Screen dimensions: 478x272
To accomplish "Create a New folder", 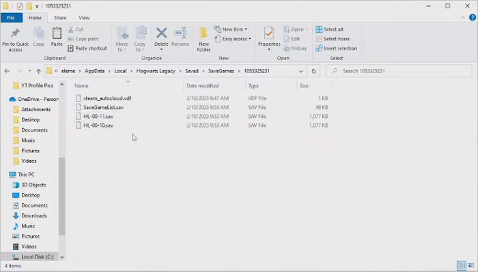I will pyautogui.click(x=203, y=40).
